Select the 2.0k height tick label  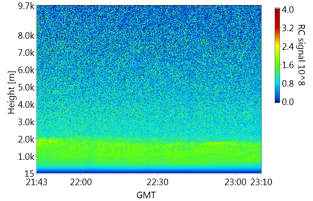click(x=26, y=139)
